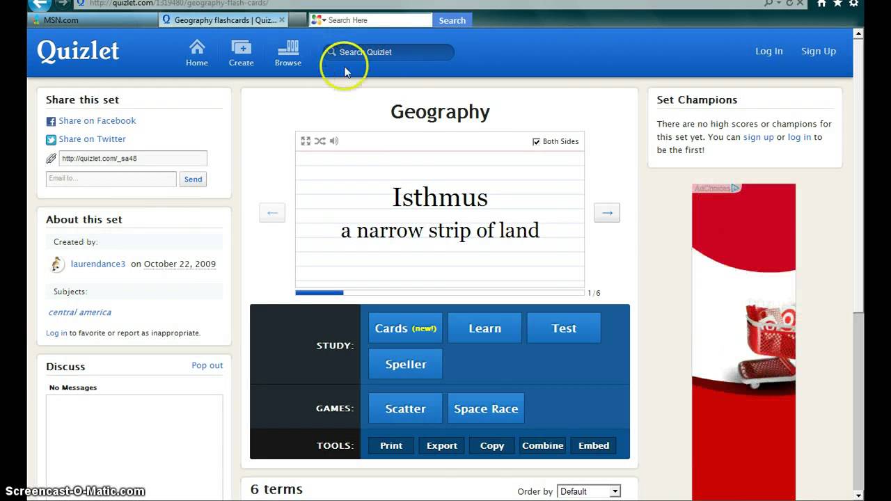
Task: Click the Email to field
Action: [x=111, y=179]
